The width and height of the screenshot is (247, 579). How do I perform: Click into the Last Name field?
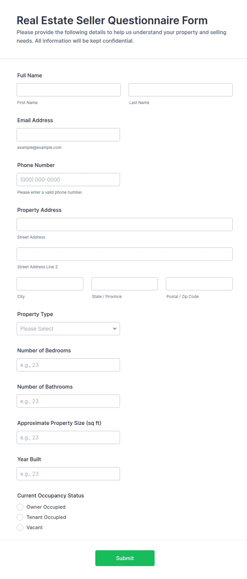181,90
